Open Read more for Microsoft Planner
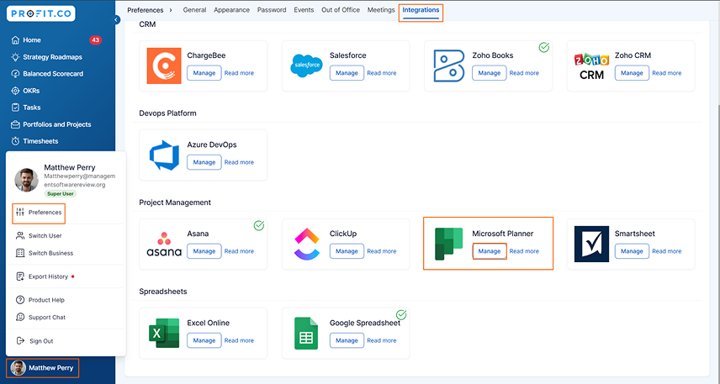Screen dimensions: 720x384 tap(524, 251)
